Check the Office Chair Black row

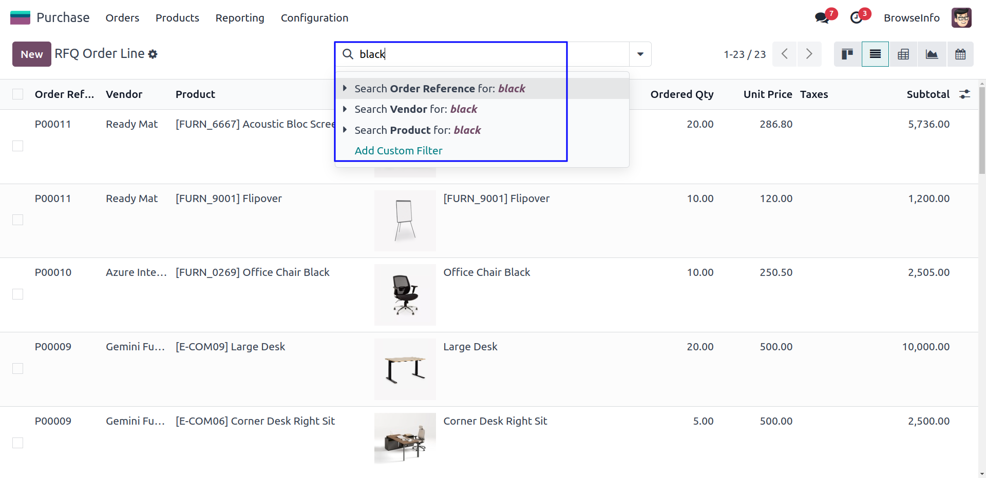(18, 294)
